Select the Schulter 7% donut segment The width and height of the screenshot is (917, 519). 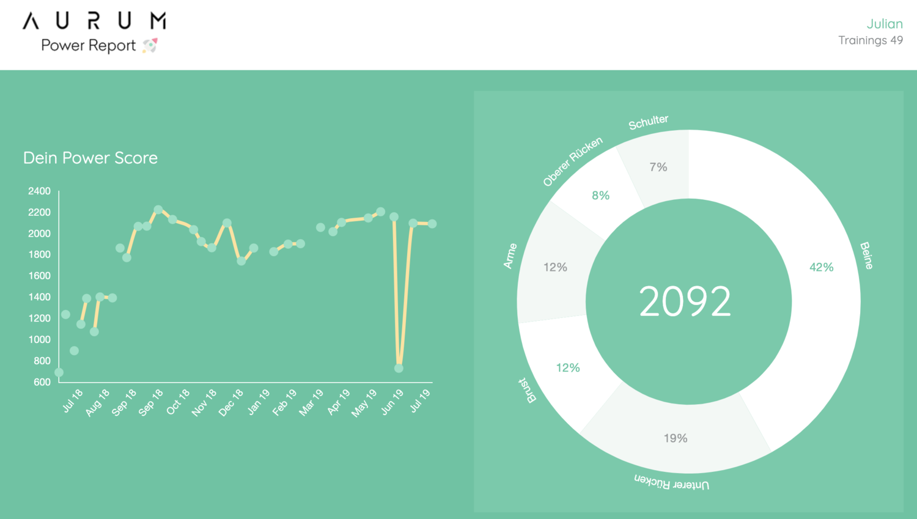(658, 167)
